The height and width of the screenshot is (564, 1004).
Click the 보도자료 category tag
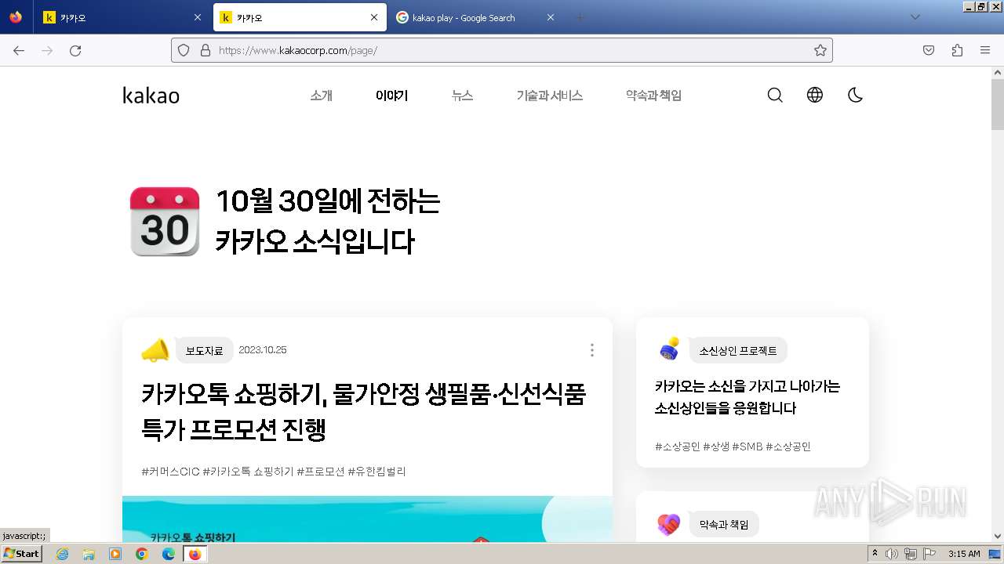pos(204,351)
